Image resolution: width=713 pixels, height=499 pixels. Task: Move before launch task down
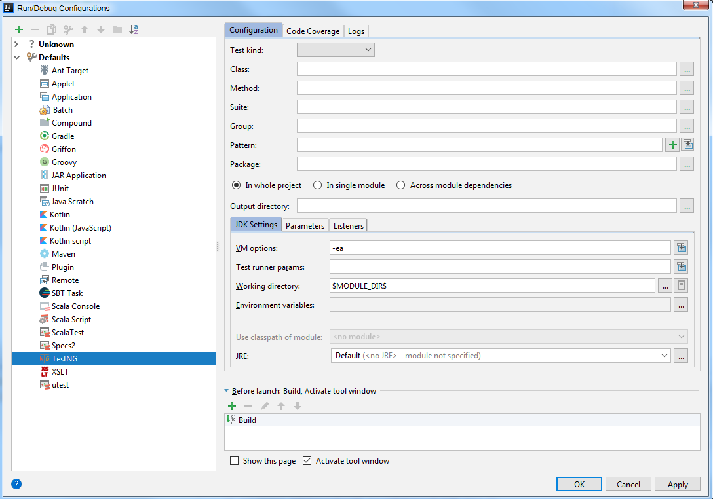click(298, 406)
